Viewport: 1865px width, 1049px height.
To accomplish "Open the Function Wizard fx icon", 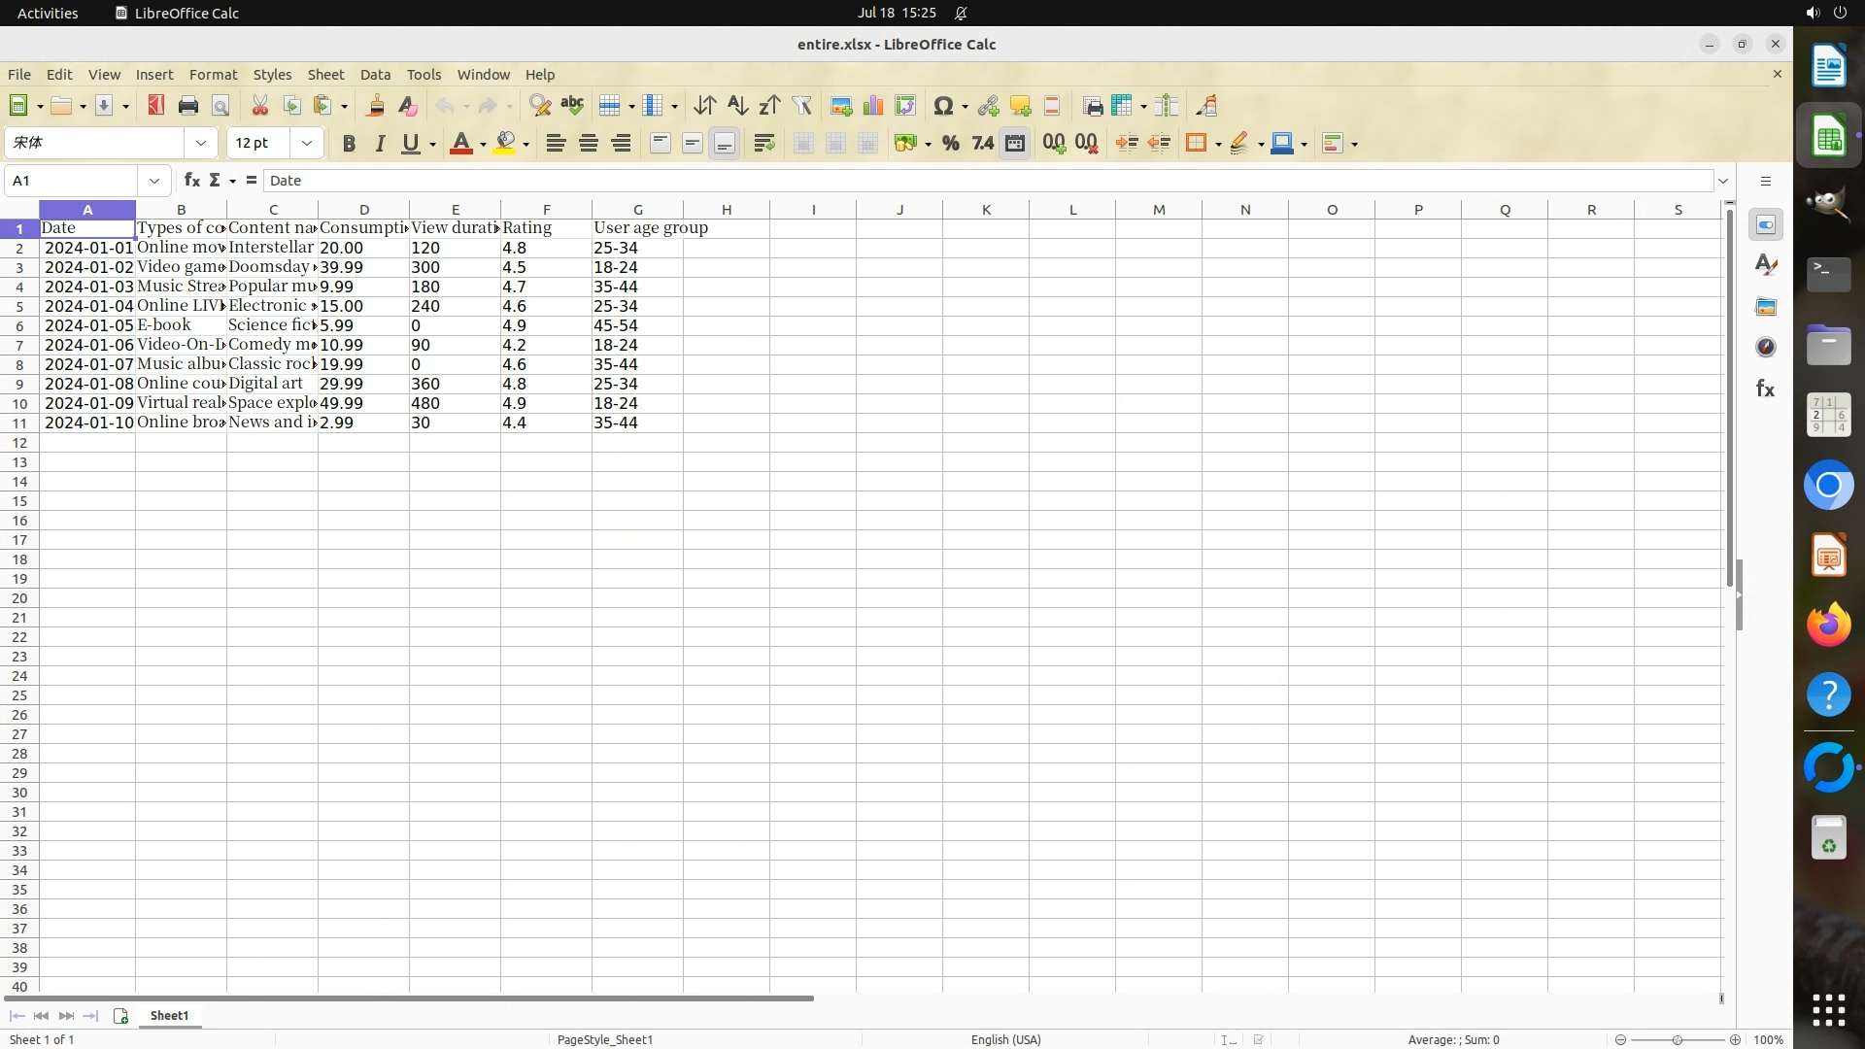I will pyautogui.click(x=191, y=181).
